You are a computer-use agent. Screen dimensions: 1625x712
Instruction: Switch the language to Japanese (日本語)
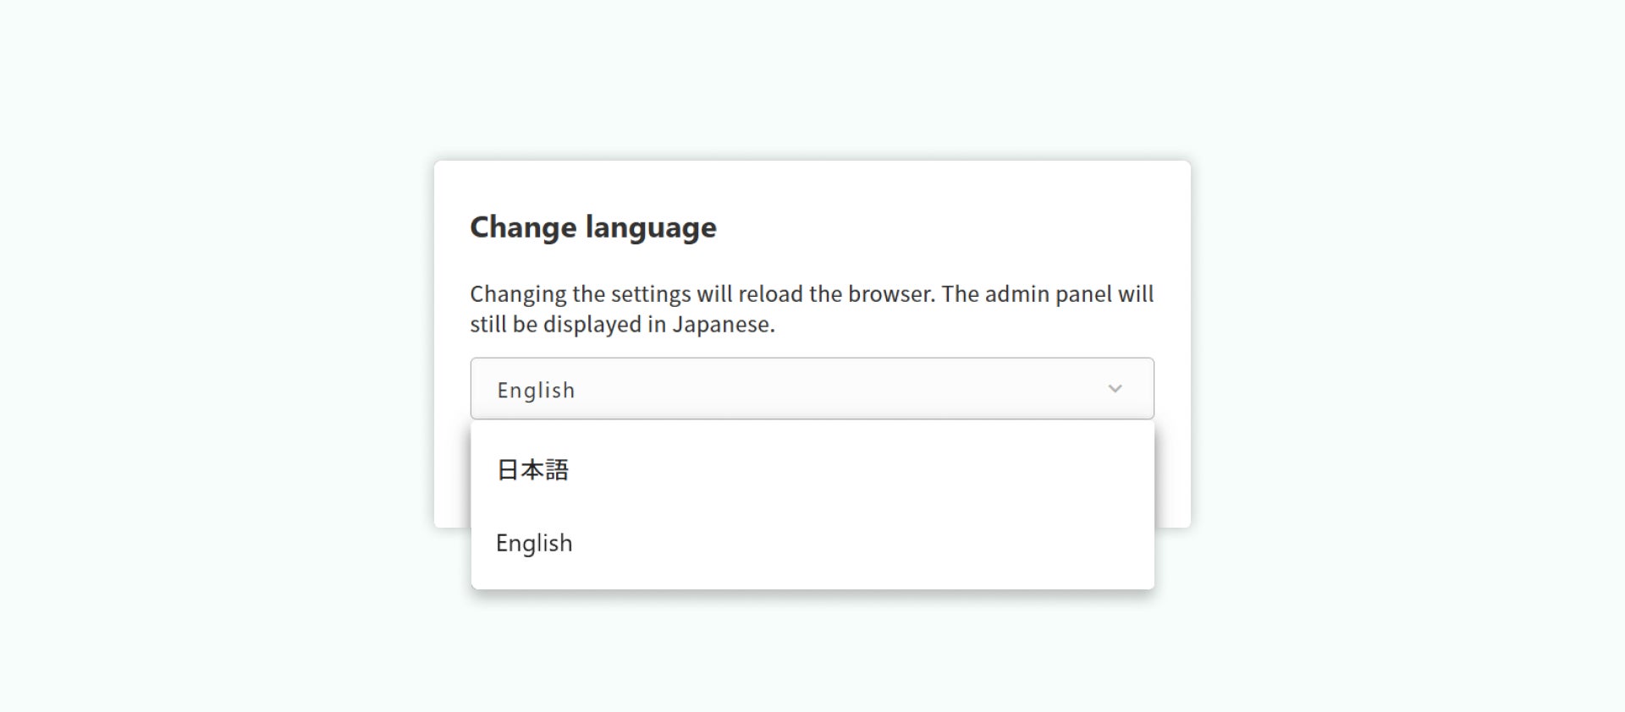pos(532,470)
